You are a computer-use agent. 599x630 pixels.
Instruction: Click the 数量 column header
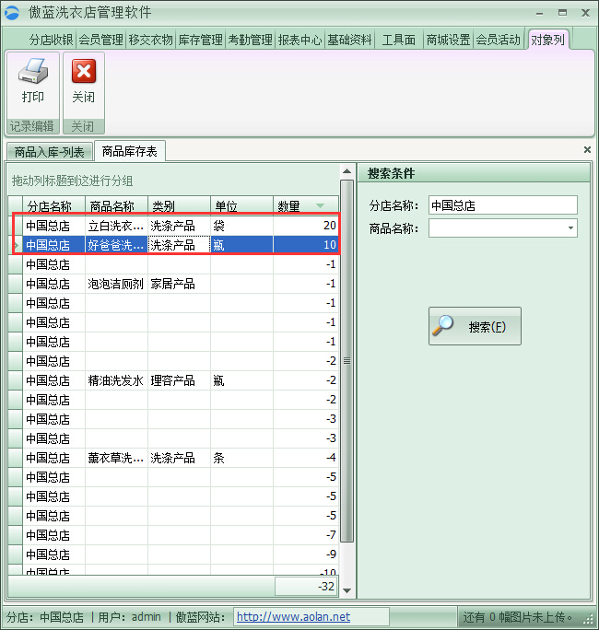(306, 205)
